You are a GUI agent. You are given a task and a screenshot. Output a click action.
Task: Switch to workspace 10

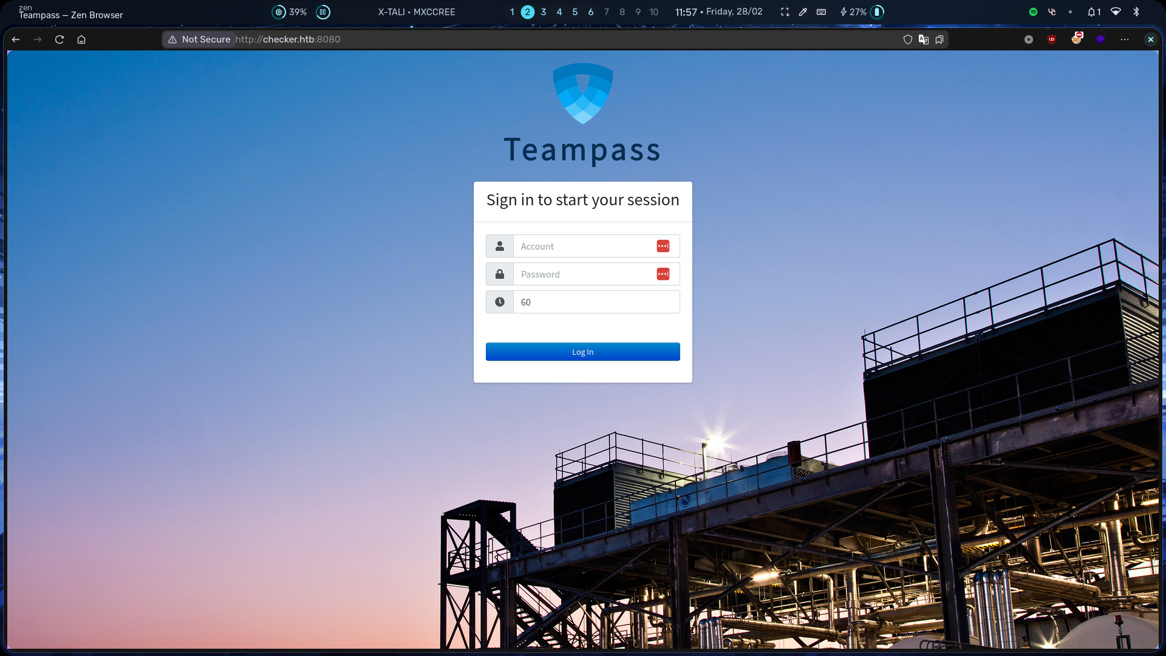click(x=654, y=12)
